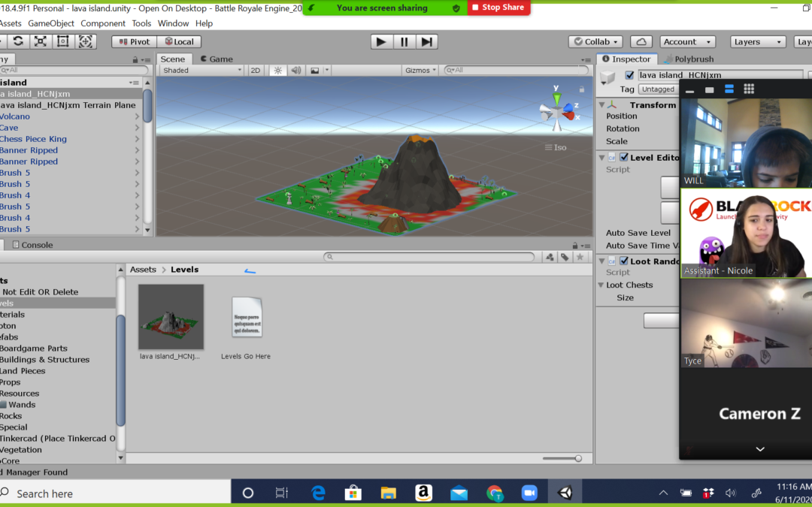The height and width of the screenshot is (507, 812).
Task: Disable the Level Editor script checkbox
Action: coord(623,157)
